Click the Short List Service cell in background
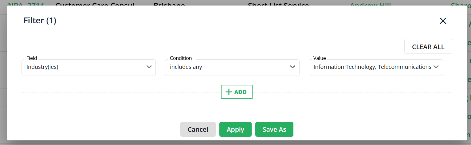Viewport: 471px width, 145px height. point(278,4)
